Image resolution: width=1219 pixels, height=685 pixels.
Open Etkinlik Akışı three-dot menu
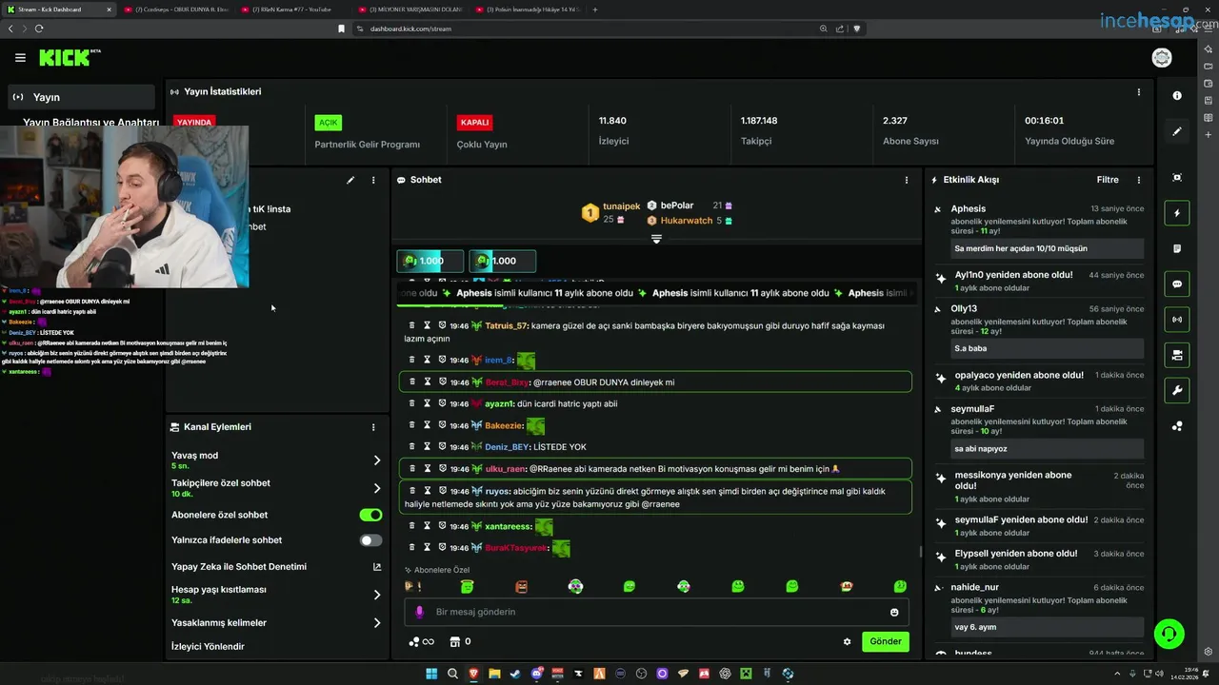[1138, 180]
